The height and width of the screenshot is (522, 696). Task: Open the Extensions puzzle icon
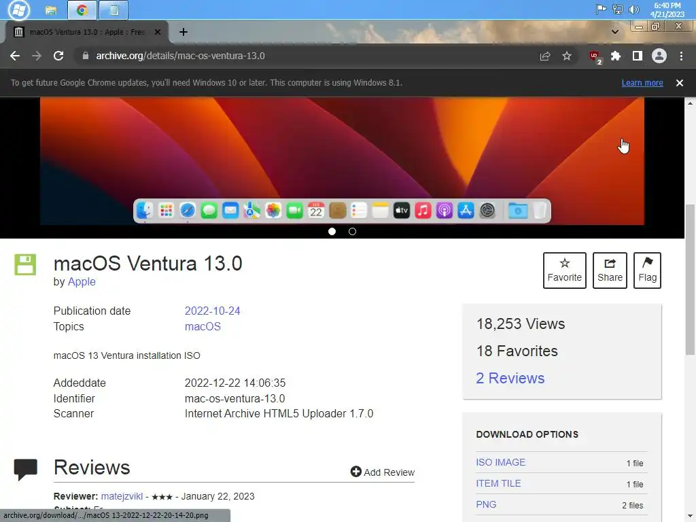coord(616,56)
